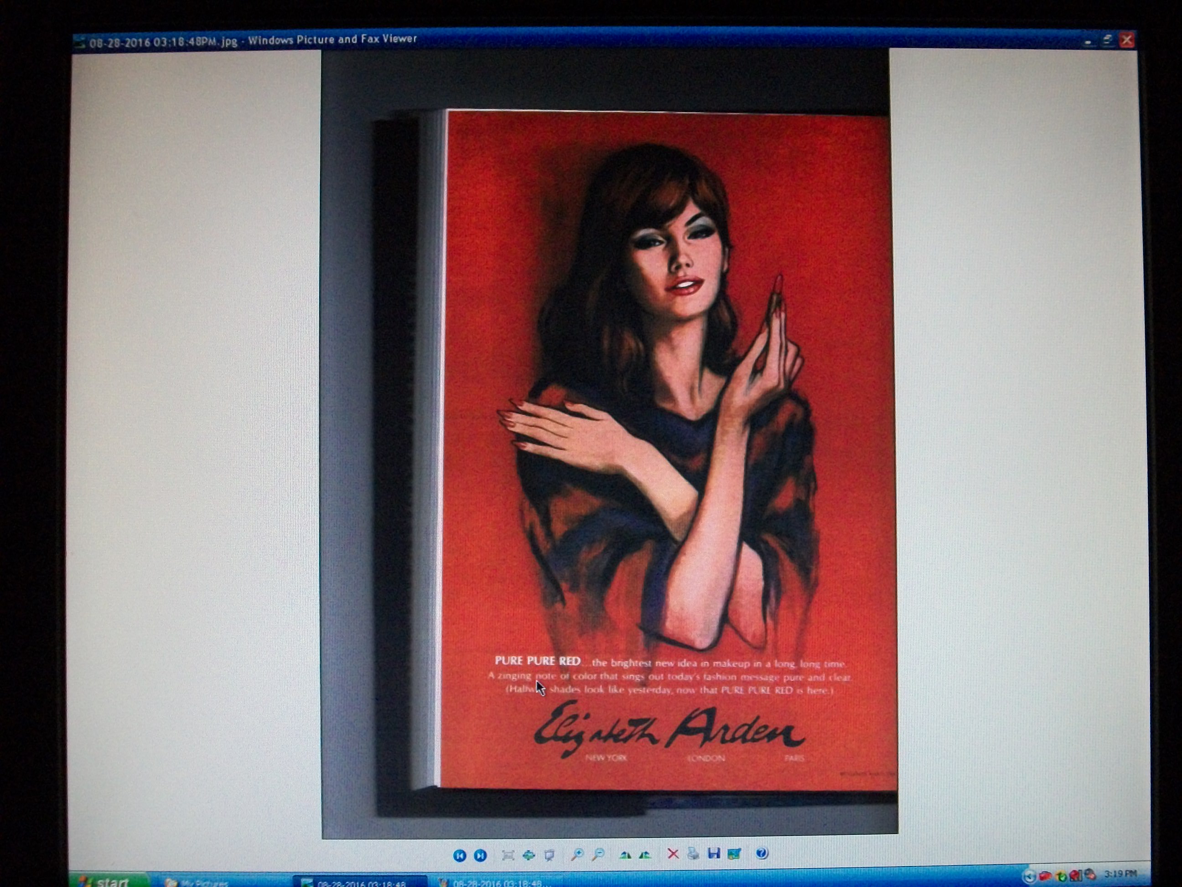Click the red shield tray icon
The width and height of the screenshot is (1182, 887).
[x=1045, y=876]
